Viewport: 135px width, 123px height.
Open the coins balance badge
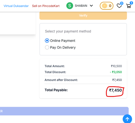[x=107, y=6]
